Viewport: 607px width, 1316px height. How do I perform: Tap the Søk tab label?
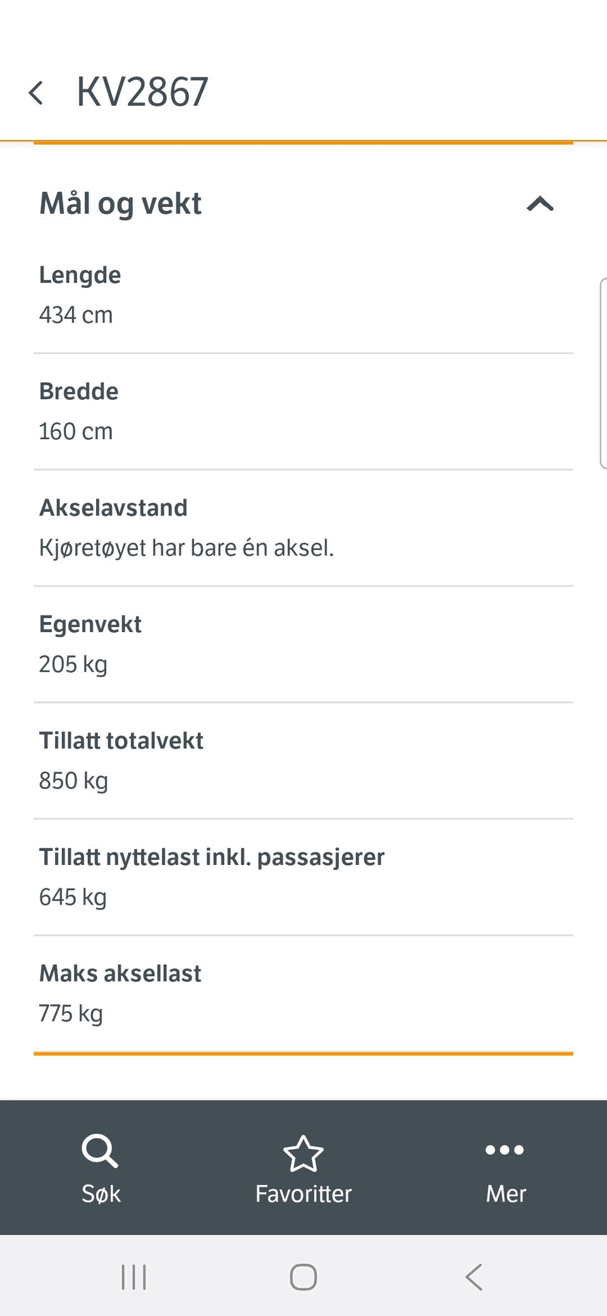[x=101, y=1194]
